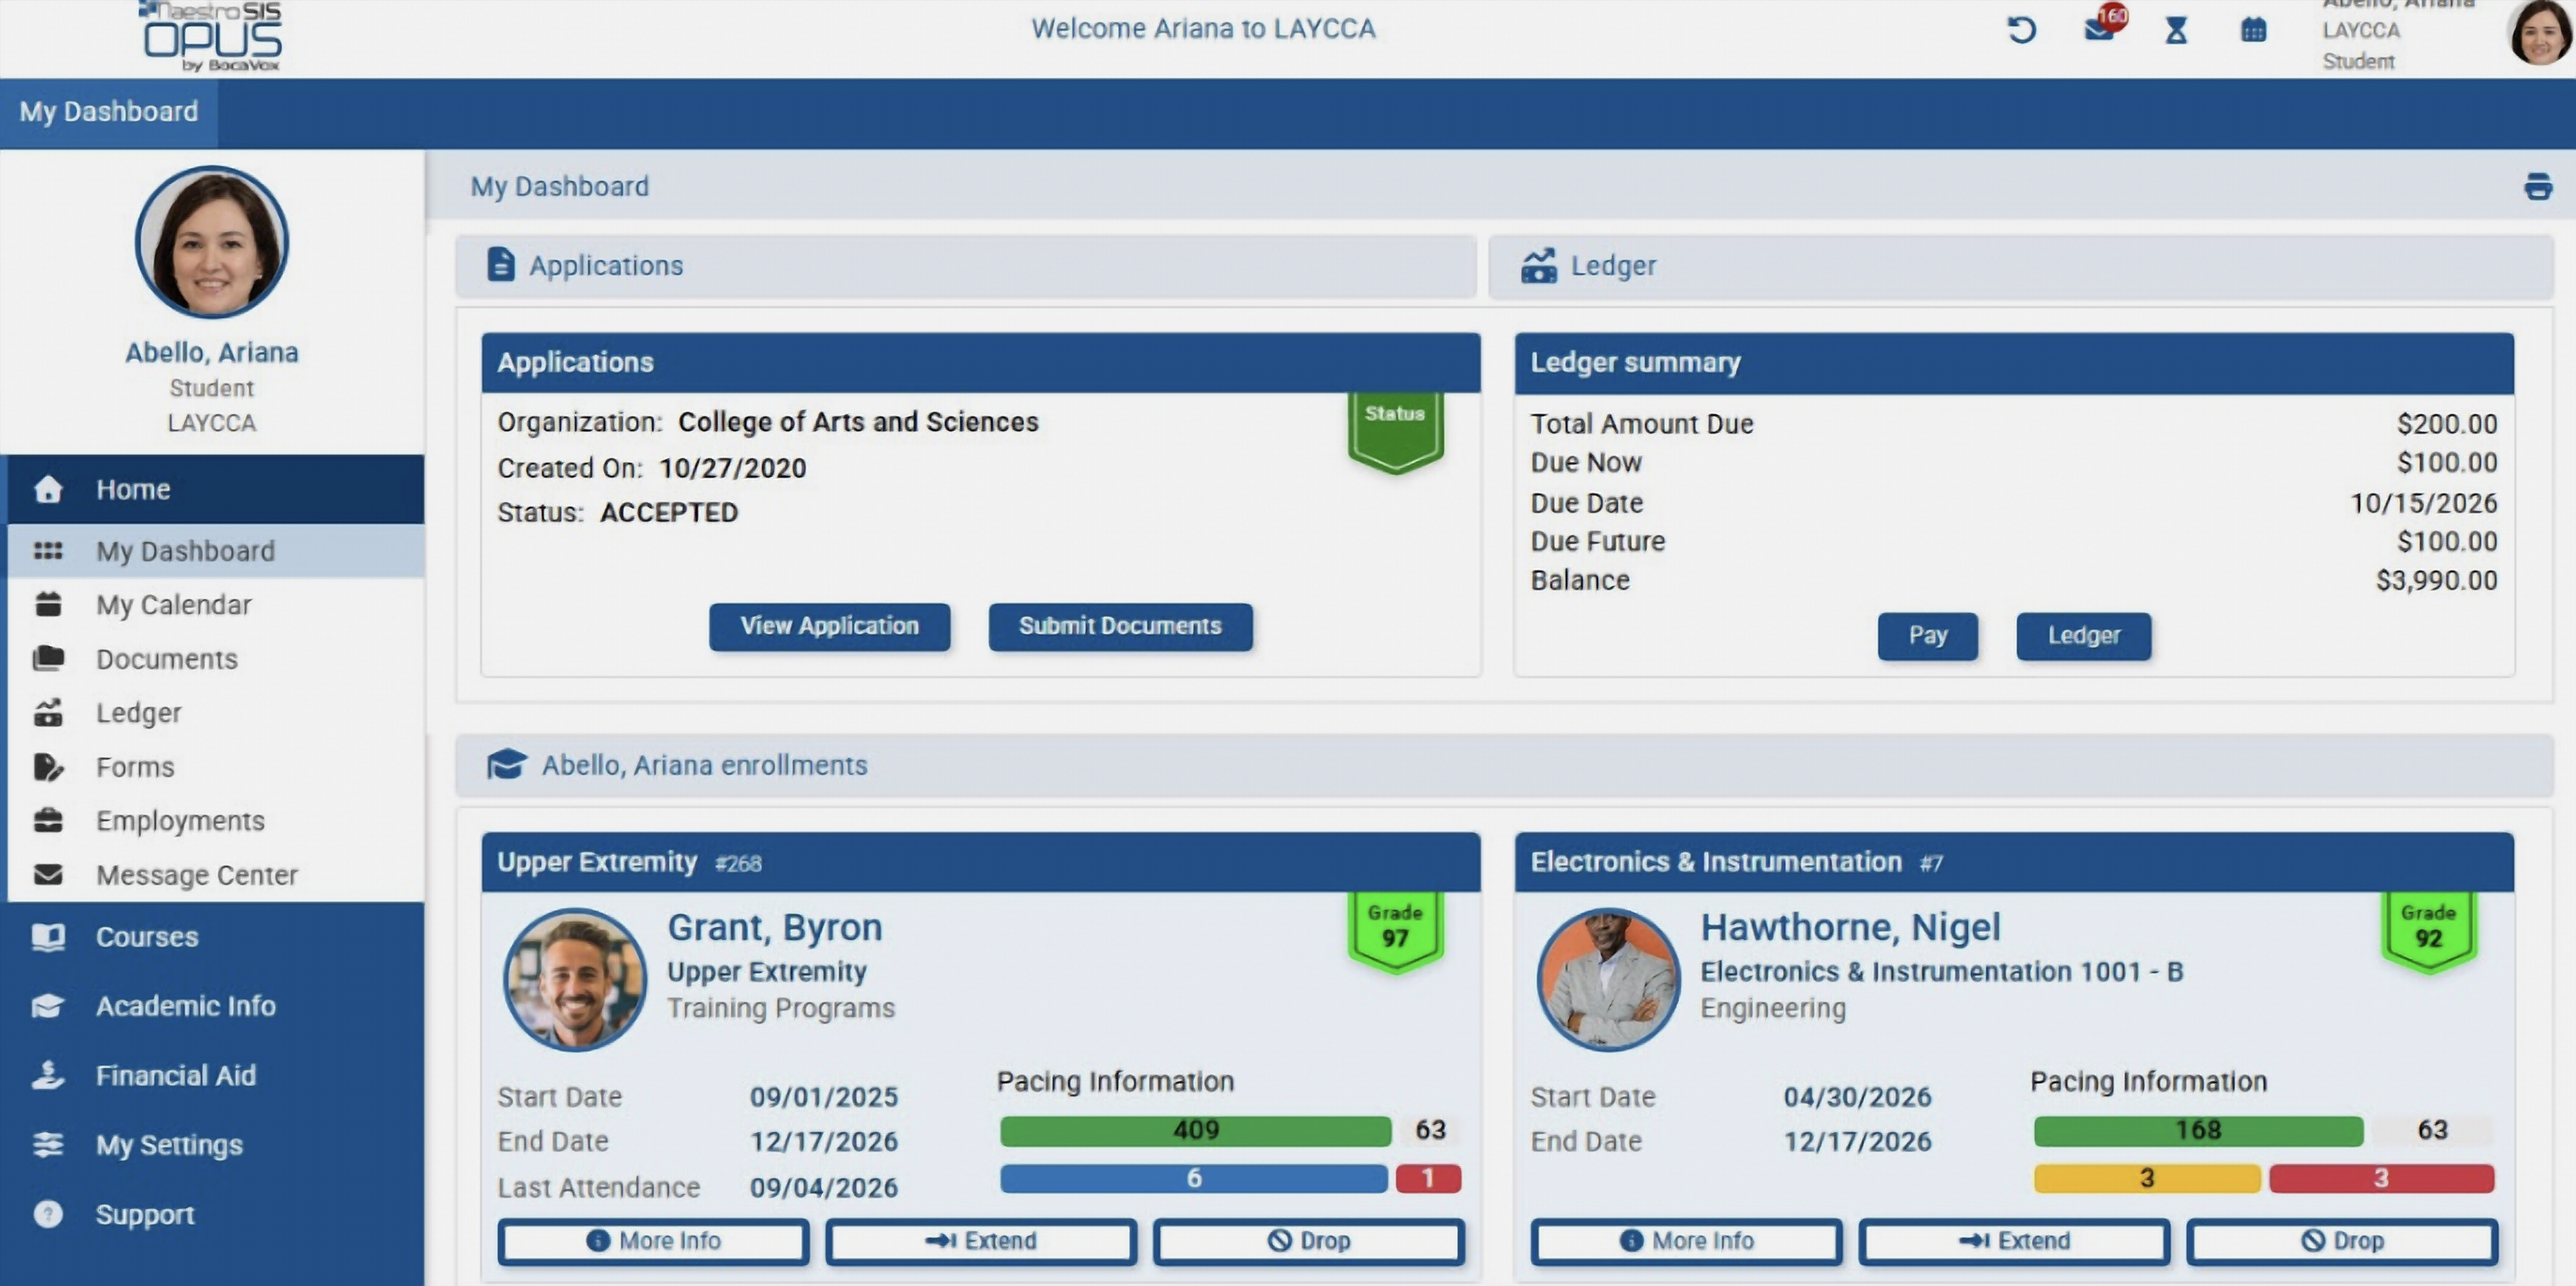Click the Academic Info graduation cap icon
This screenshot has height=1286, width=2576.
click(48, 1006)
